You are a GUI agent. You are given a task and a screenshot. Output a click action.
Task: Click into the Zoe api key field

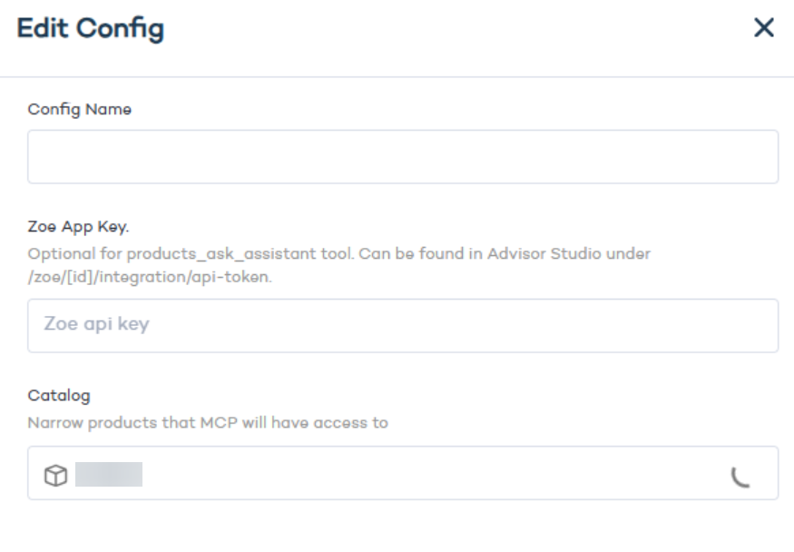coord(402,325)
